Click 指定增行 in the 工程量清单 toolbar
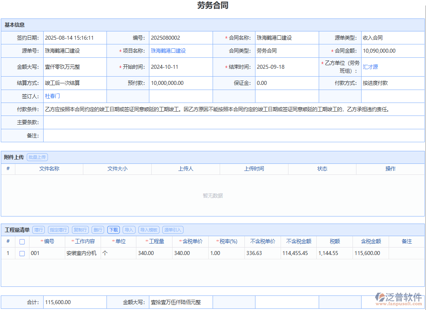Image resolution: width=426 pixels, height=310 pixels. coord(57,230)
